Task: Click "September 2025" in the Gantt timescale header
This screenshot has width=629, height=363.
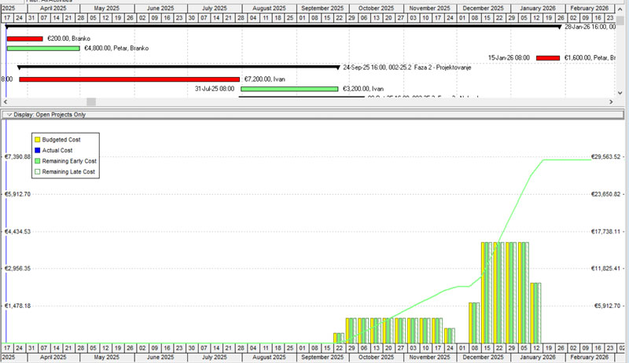Action: tap(322, 8)
